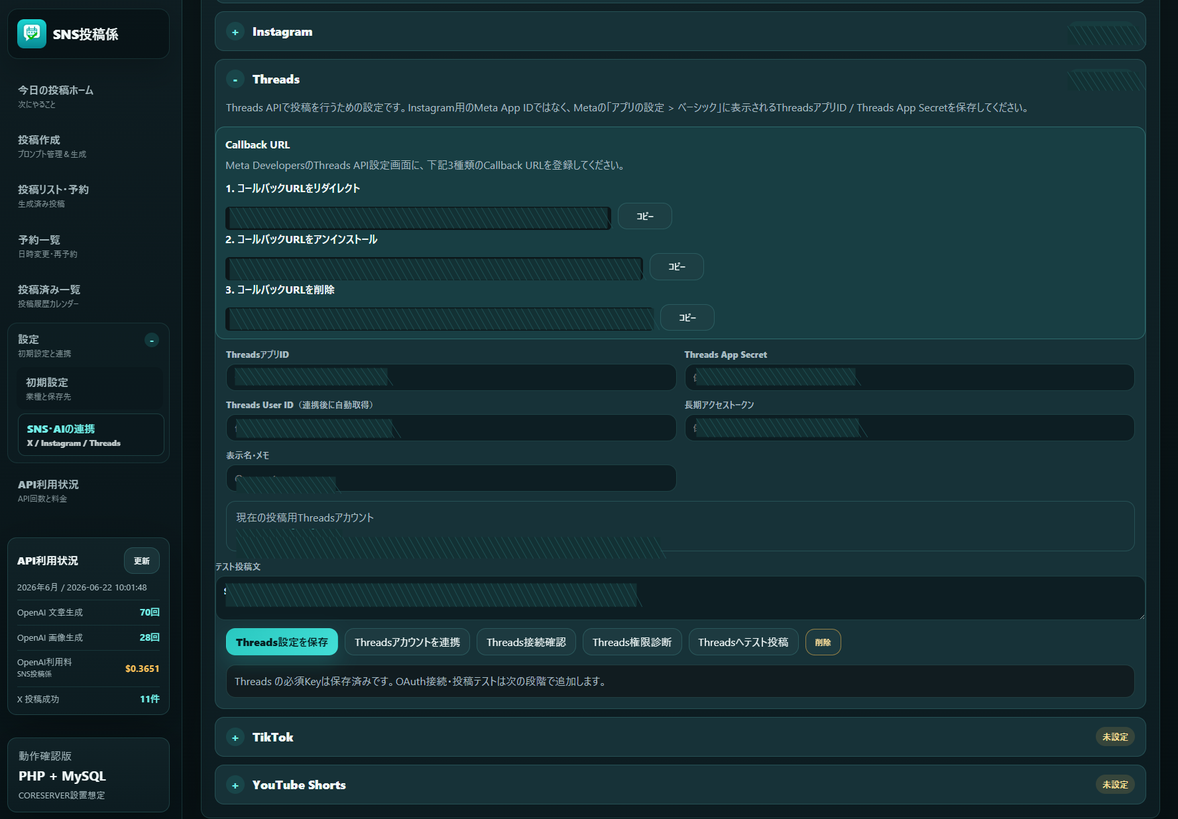Click the X 投稿成功 11件 row
The image size is (1178, 819).
tap(88, 699)
